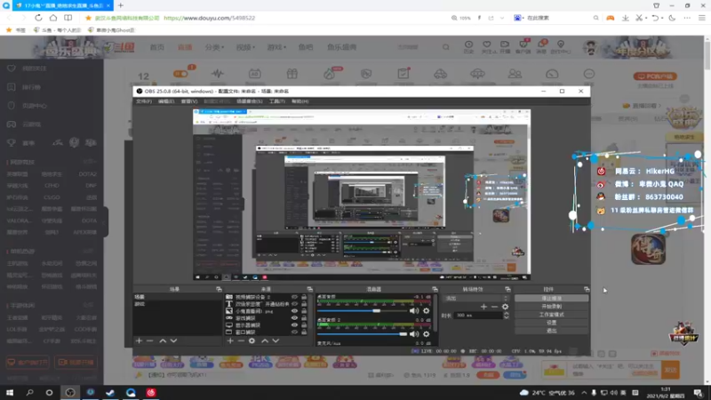Open source properties gear in Sources panel
This screenshot has height=400, width=711.
(252, 340)
